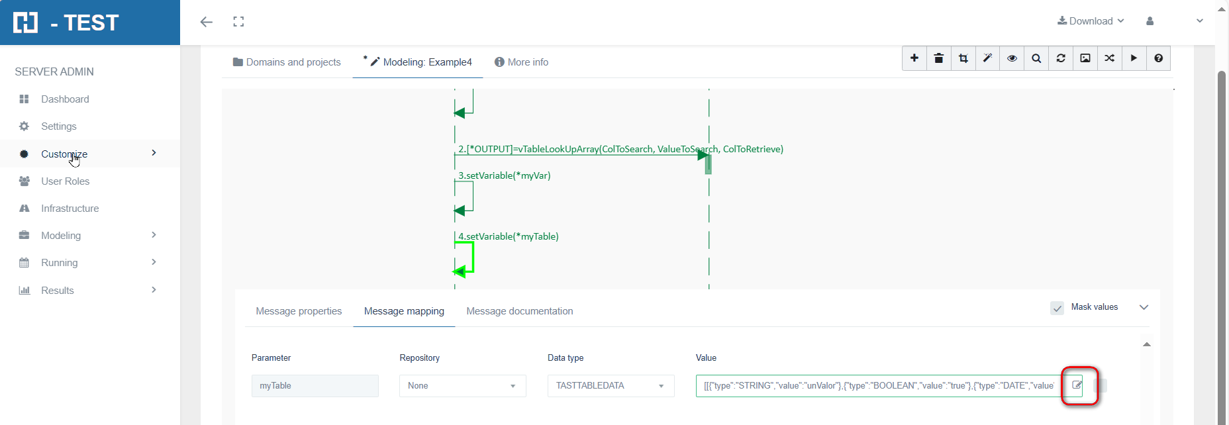Open Dashboard in the sidebar
Viewport: 1229px width, 425px height.
pyautogui.click(x=65, y=99)
